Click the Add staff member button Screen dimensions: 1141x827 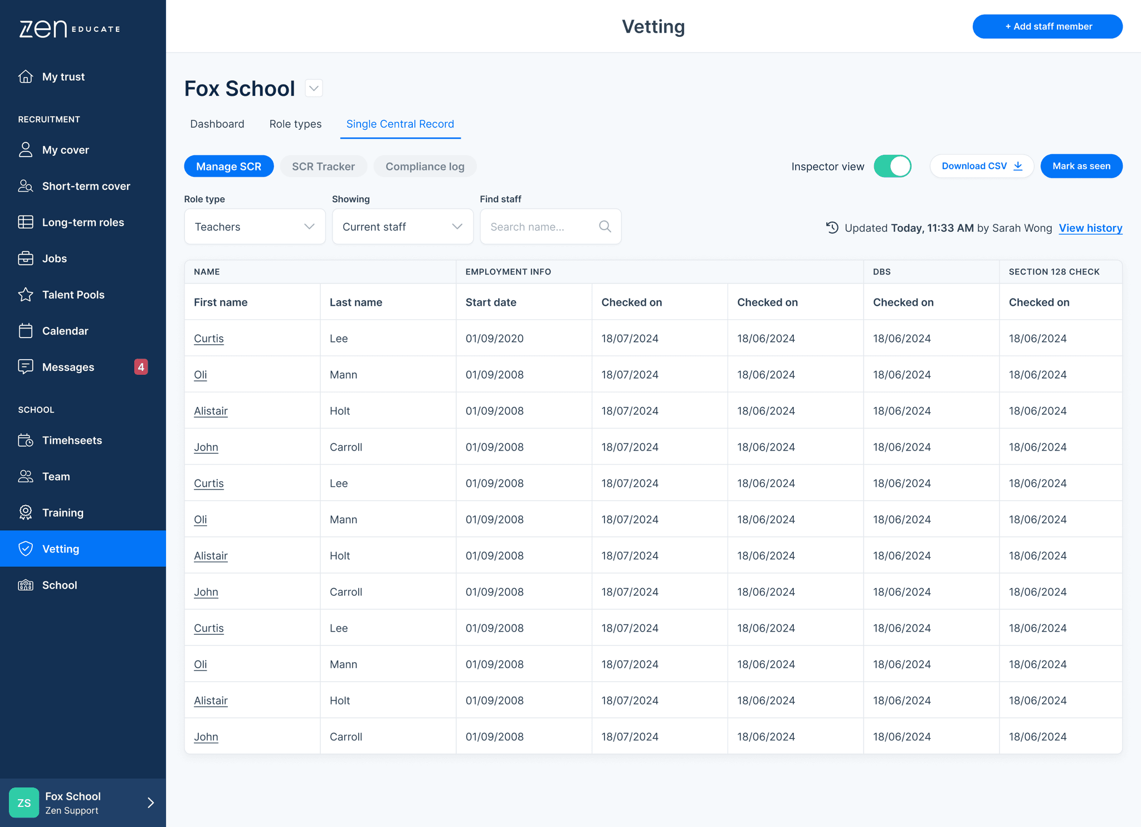[x=1047, y=26]
